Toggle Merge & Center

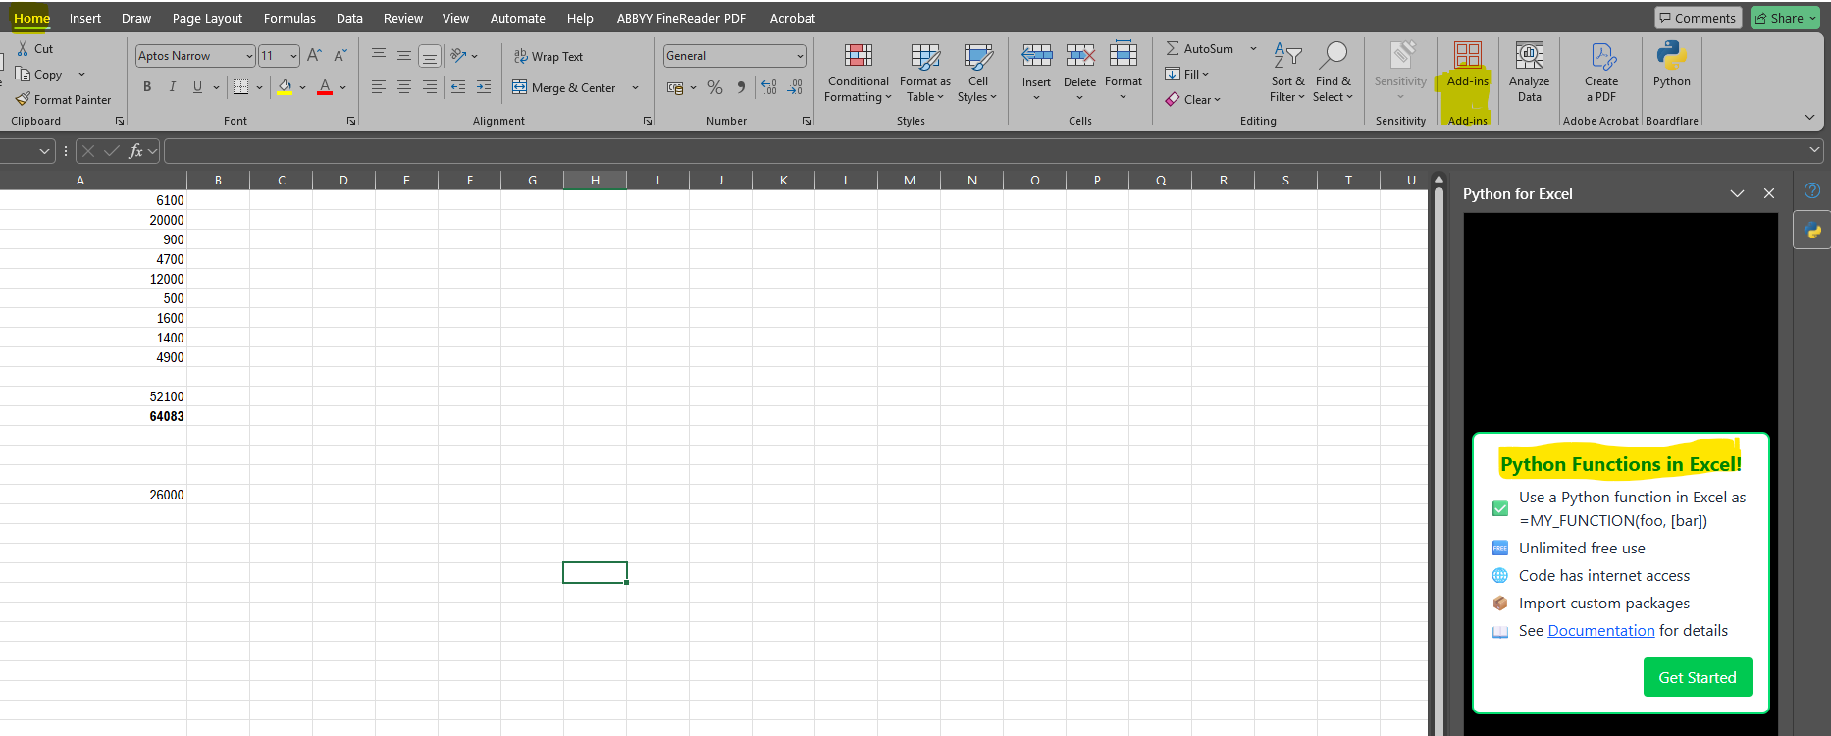(x=564, y=87)
